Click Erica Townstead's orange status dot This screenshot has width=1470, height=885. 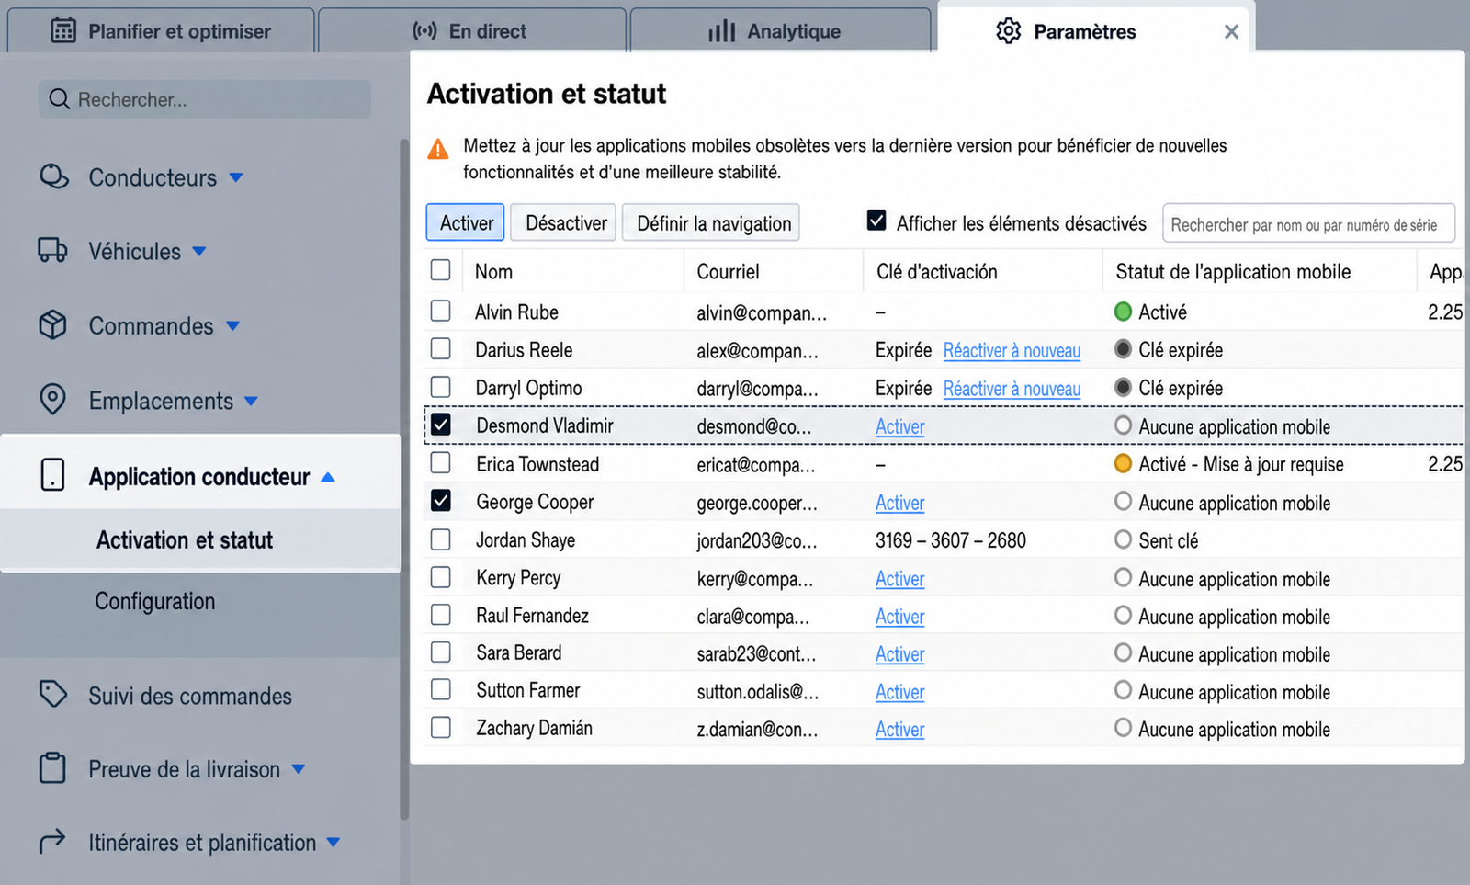1123,463
